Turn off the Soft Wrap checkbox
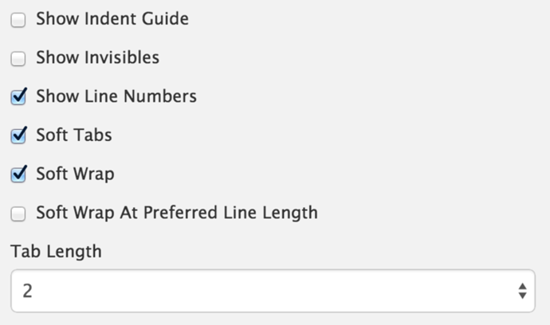 point(18,174)
